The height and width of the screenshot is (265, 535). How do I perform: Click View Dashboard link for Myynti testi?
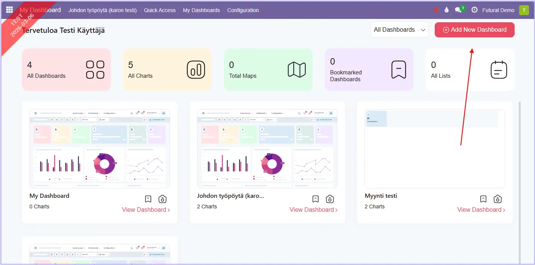pos(481,210)
